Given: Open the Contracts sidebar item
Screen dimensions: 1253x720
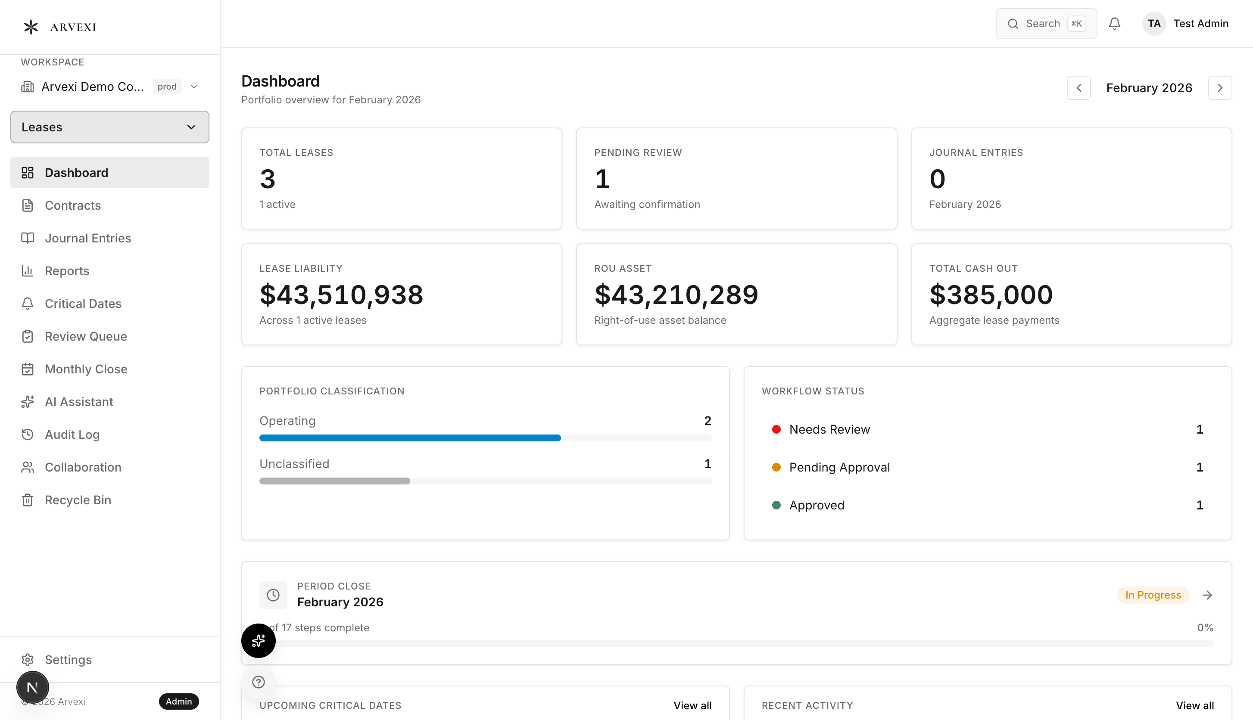Looking at the screenshot, I should (x=73, y=205).
